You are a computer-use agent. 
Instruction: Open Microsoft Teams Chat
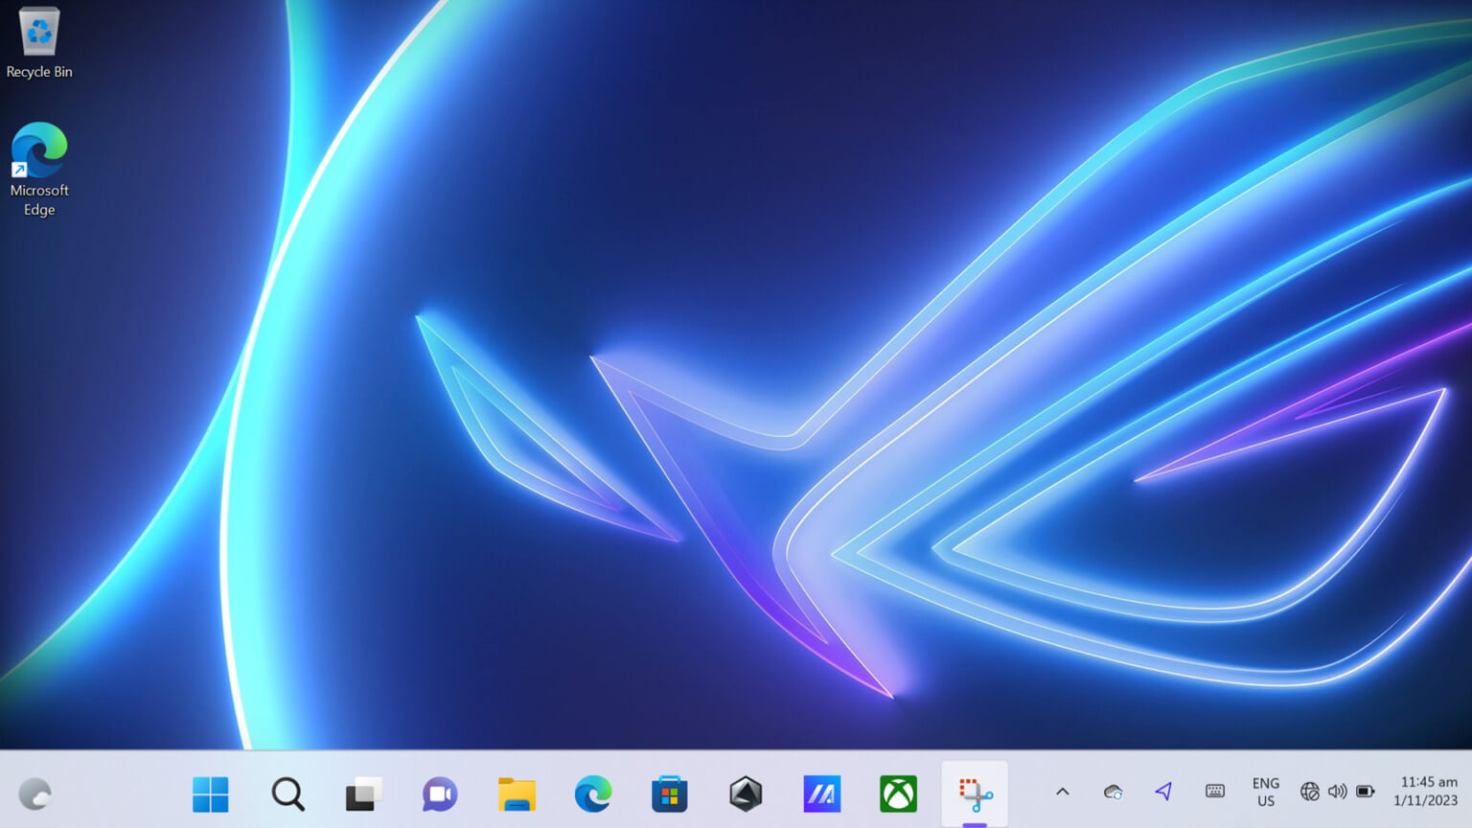pyautogui.click(x=439, y=793)
